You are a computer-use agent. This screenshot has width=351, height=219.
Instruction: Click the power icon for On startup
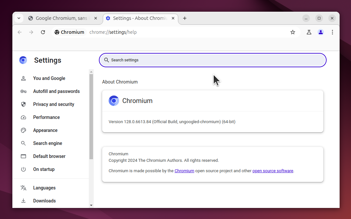(x=23, y=169)
